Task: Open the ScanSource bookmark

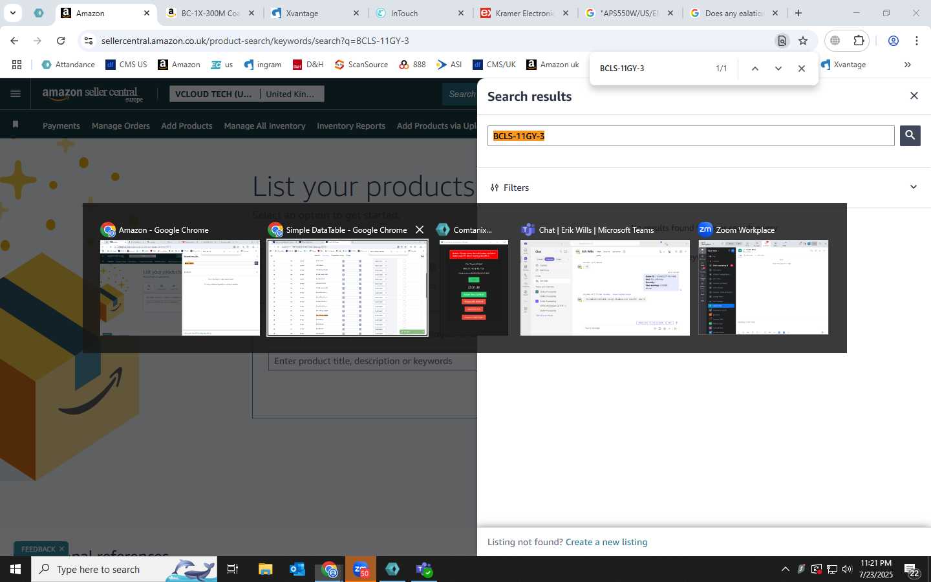Action: pos(361,65)
